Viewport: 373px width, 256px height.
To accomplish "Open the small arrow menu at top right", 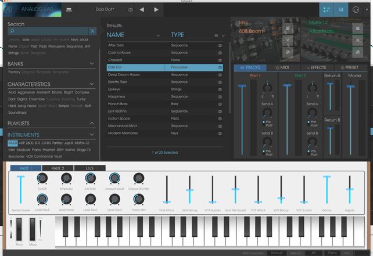I will click(367, 9).
